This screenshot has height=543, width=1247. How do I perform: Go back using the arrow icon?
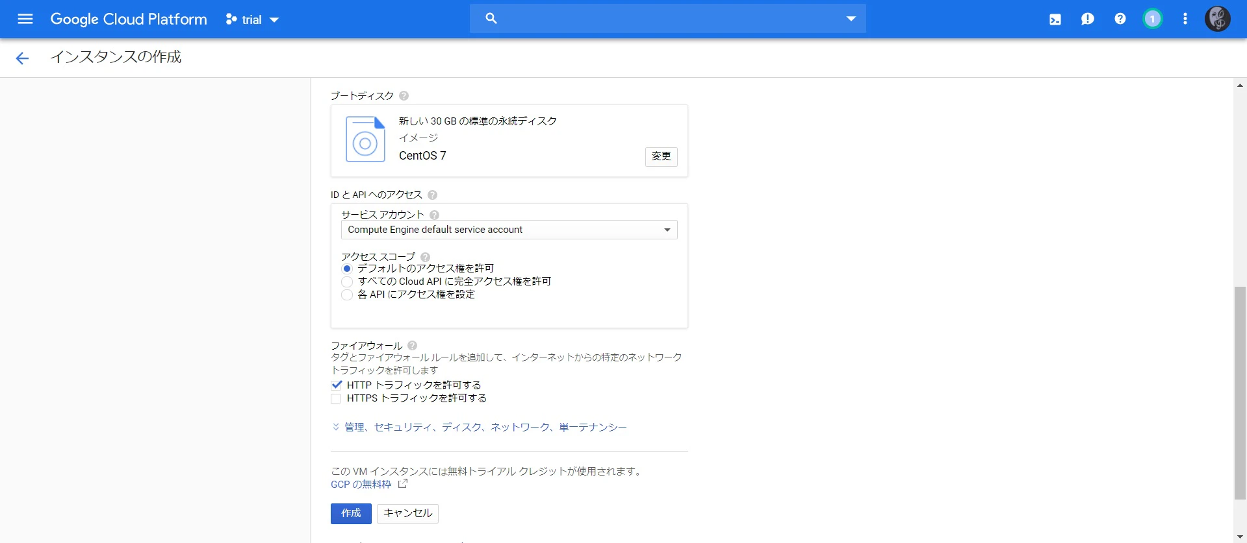tap(22, 58)
